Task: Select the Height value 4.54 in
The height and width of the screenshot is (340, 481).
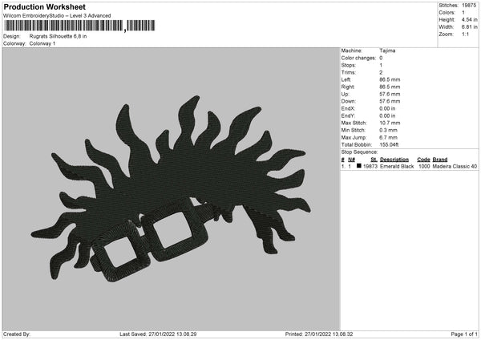Action: pos(469,19)
